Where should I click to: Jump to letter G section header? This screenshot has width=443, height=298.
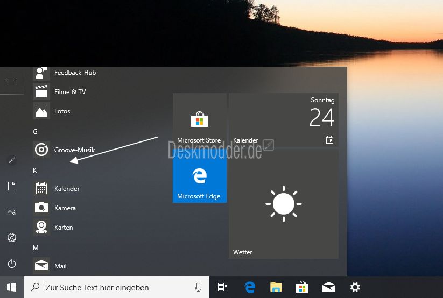coord(36,132)
